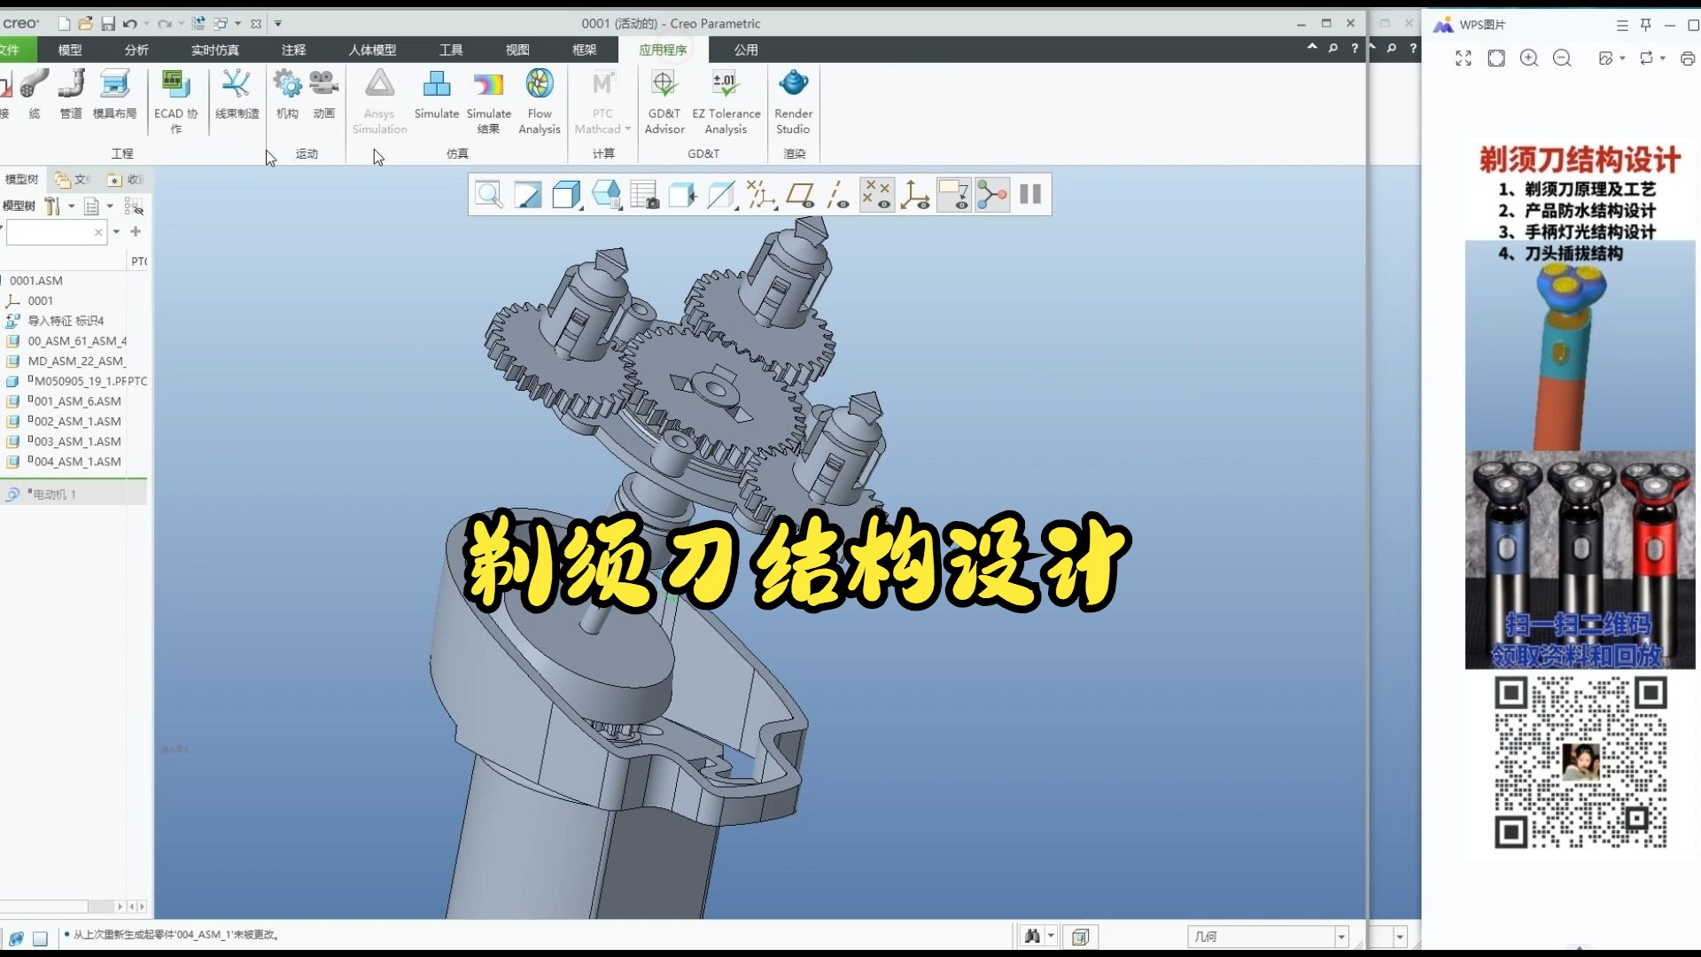The width and height of the screenshot is (1701, 957).
Task: Click the Regenerate icon in quick access toolbar
Action: [x=198, y=24]
